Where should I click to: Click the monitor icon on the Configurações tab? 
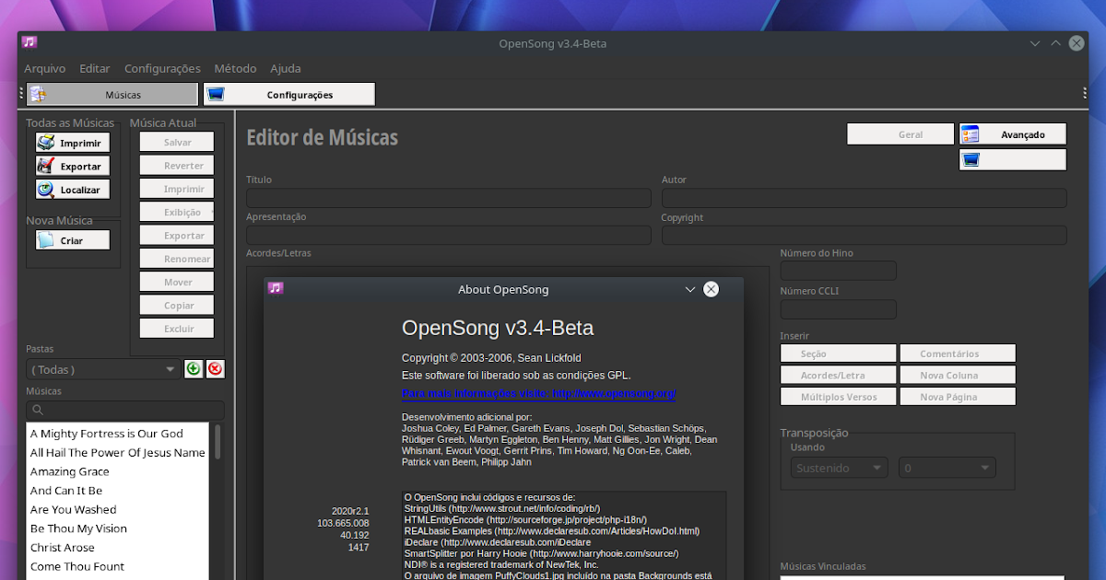[x=217, y=92]
